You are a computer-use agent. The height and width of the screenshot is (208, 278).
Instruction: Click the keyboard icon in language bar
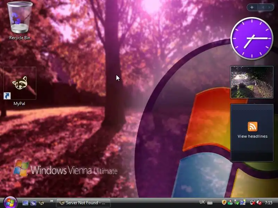[210, 203]
